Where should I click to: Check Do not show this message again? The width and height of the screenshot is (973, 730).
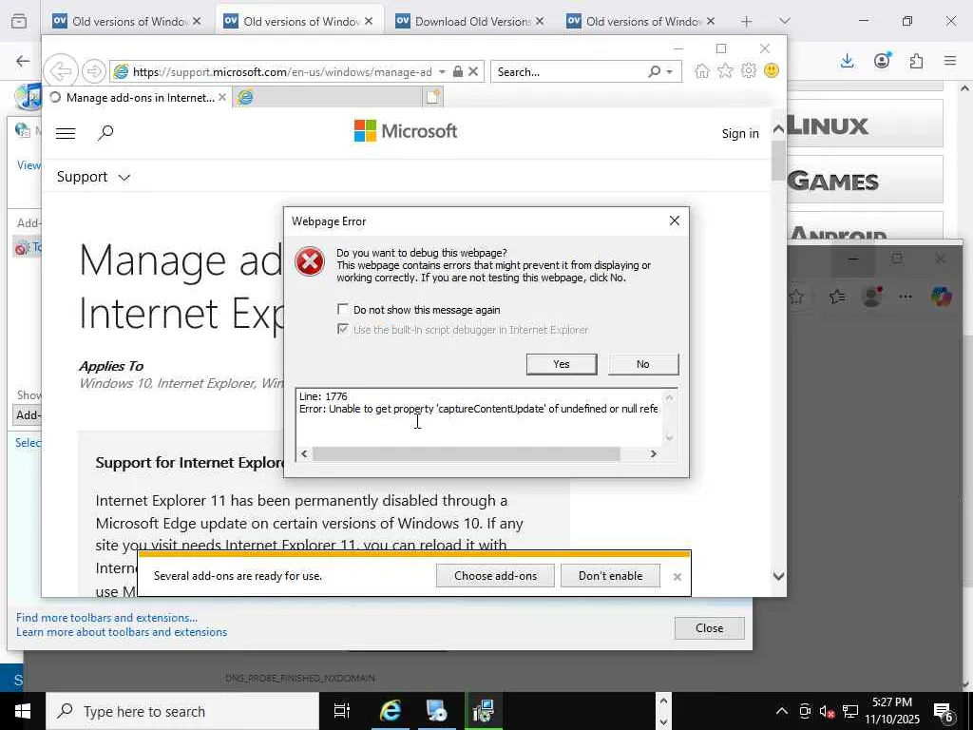click(x=342, y=309)
